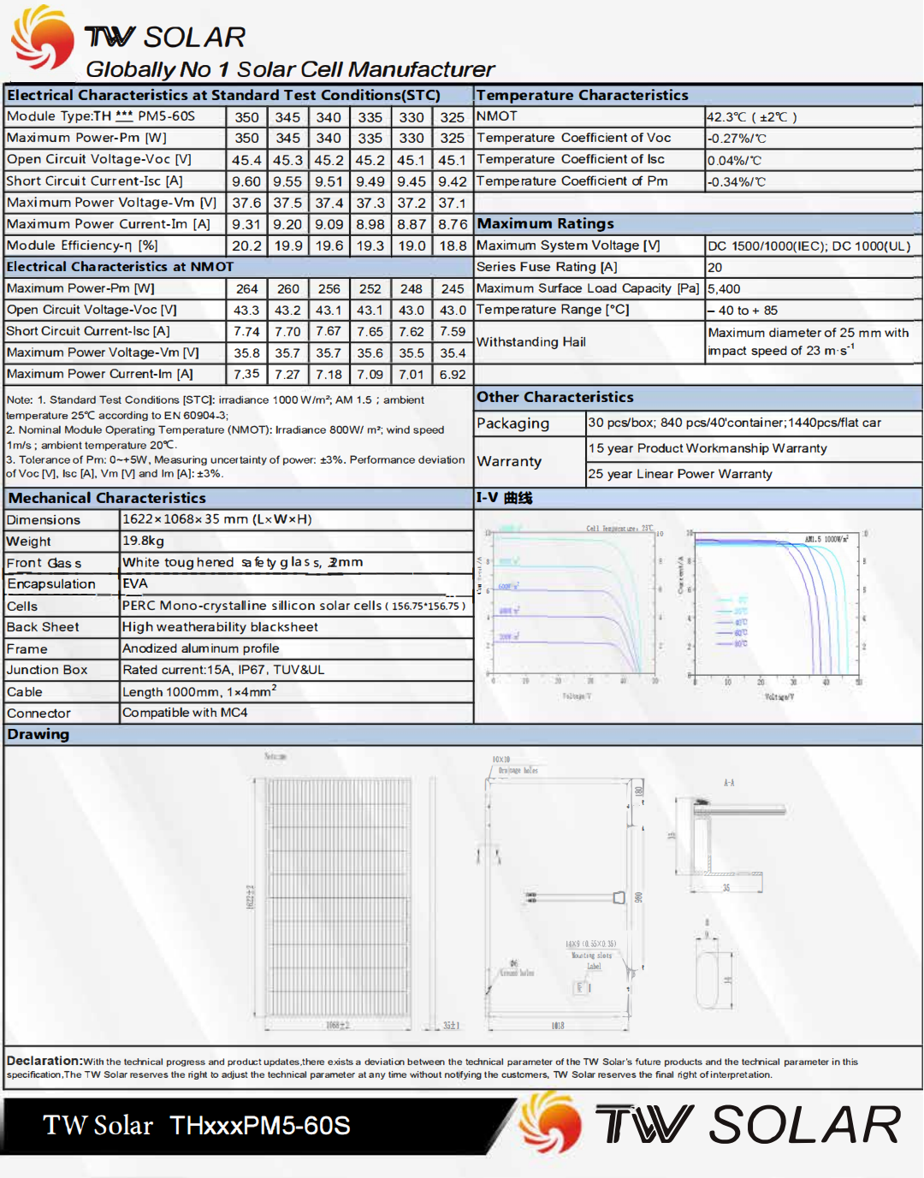Viewport: 924px width, 1178px height.
Task: Click the 'EVA' encapsulation value
Action: (x=135, y=583)
